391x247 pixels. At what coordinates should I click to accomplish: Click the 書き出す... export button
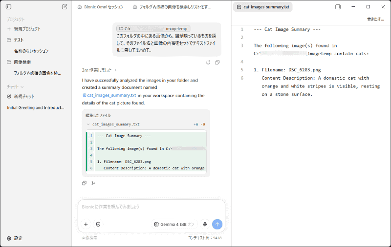375,19
